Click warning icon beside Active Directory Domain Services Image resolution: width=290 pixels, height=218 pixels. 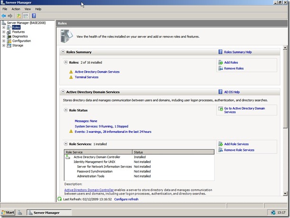[x=71, y=72]
